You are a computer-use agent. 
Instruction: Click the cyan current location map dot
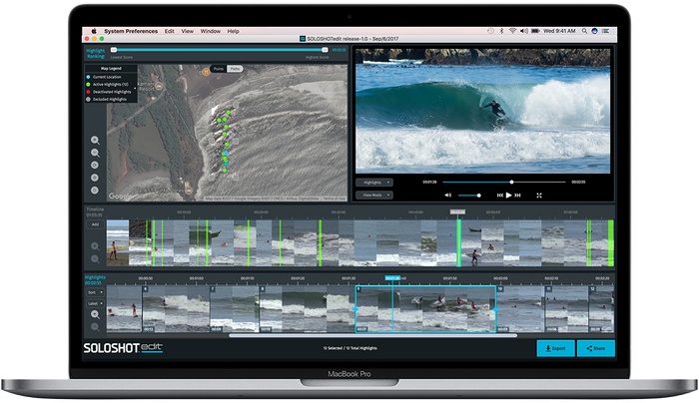(x=226, y=154)
